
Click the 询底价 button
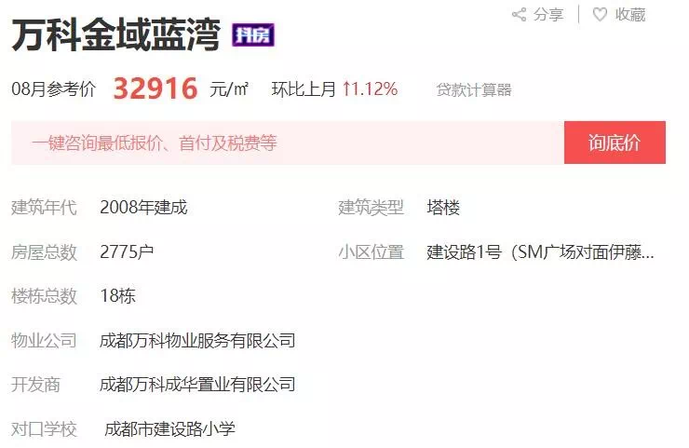pos(615,143)
